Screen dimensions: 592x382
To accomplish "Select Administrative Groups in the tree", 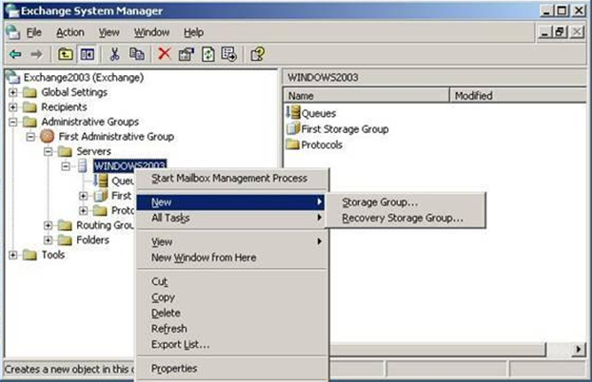I will pos(89,122).
